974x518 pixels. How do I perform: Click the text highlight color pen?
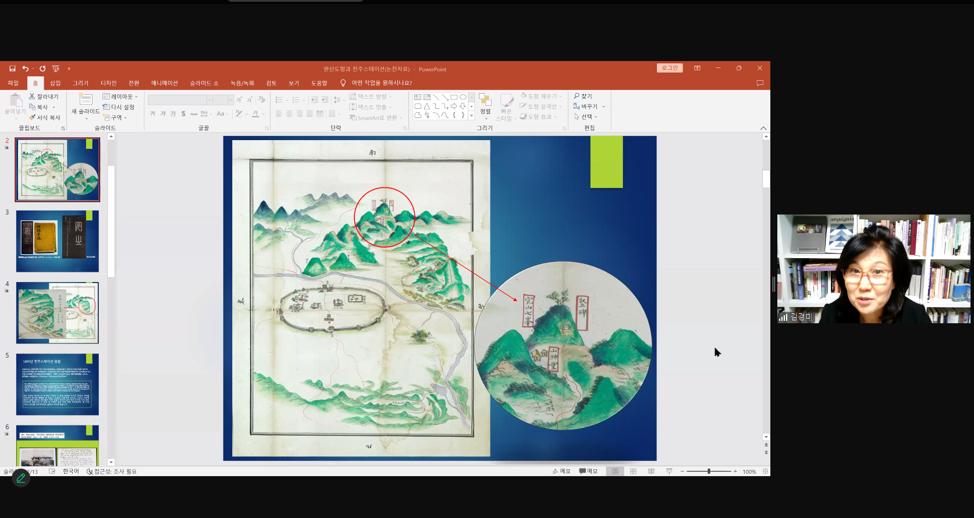[x=239, y=114]
